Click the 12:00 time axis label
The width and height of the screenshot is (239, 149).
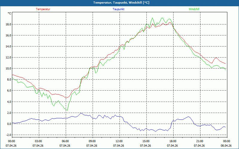tap(119, 141)
